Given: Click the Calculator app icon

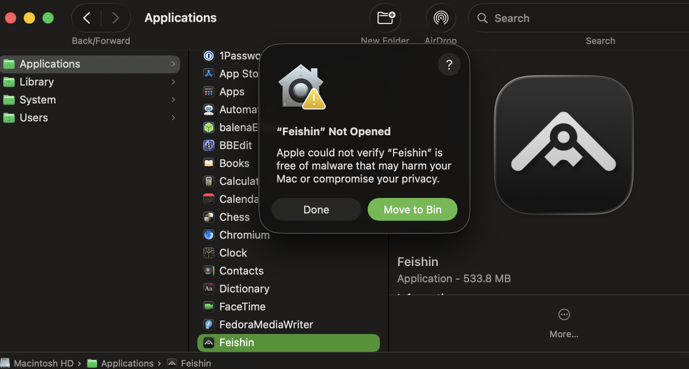Looking at the screenshot, I should (209, 181).
